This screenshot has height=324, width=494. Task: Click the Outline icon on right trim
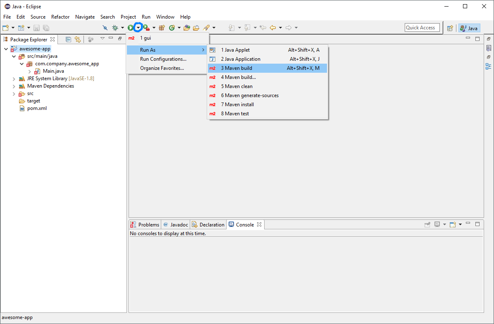(488, 66)
